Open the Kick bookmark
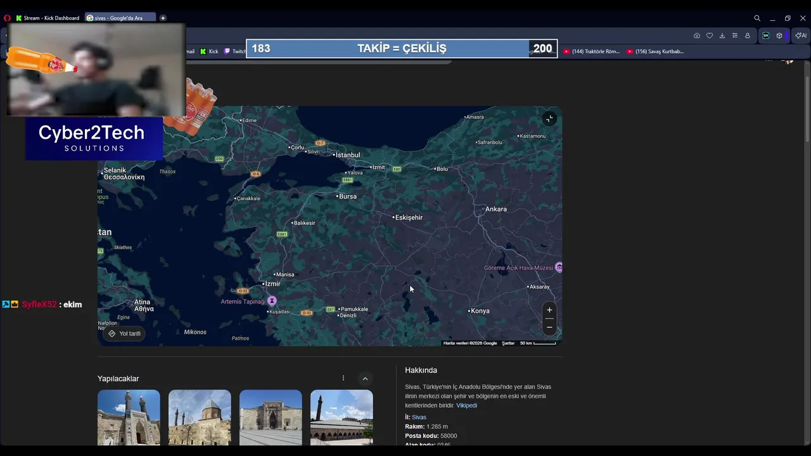Image resolution: width=811 pixels, height=456 pixels. click(209, 51)
